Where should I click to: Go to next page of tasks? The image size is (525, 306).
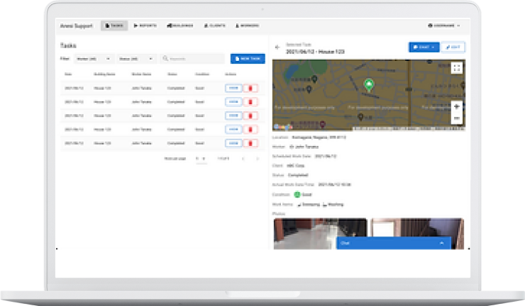click(x=257, y=159)
